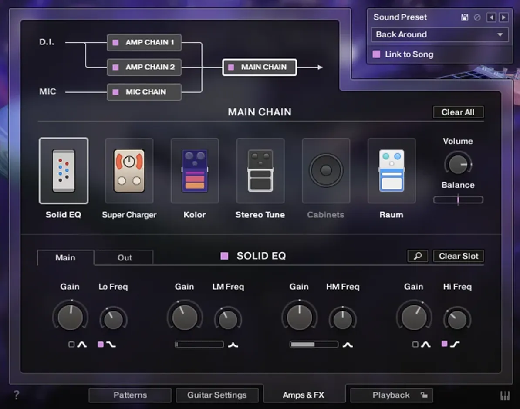Select the Solid EQ pedal slot
Screen dimensions: 520x409
63,170
